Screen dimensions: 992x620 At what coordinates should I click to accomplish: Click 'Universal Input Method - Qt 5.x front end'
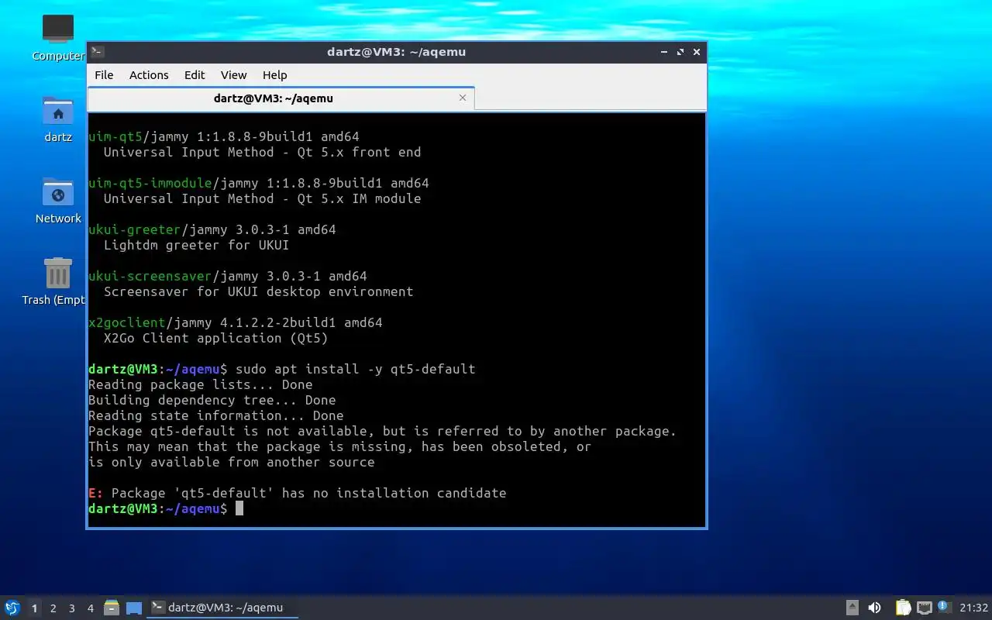pos(263,152)
